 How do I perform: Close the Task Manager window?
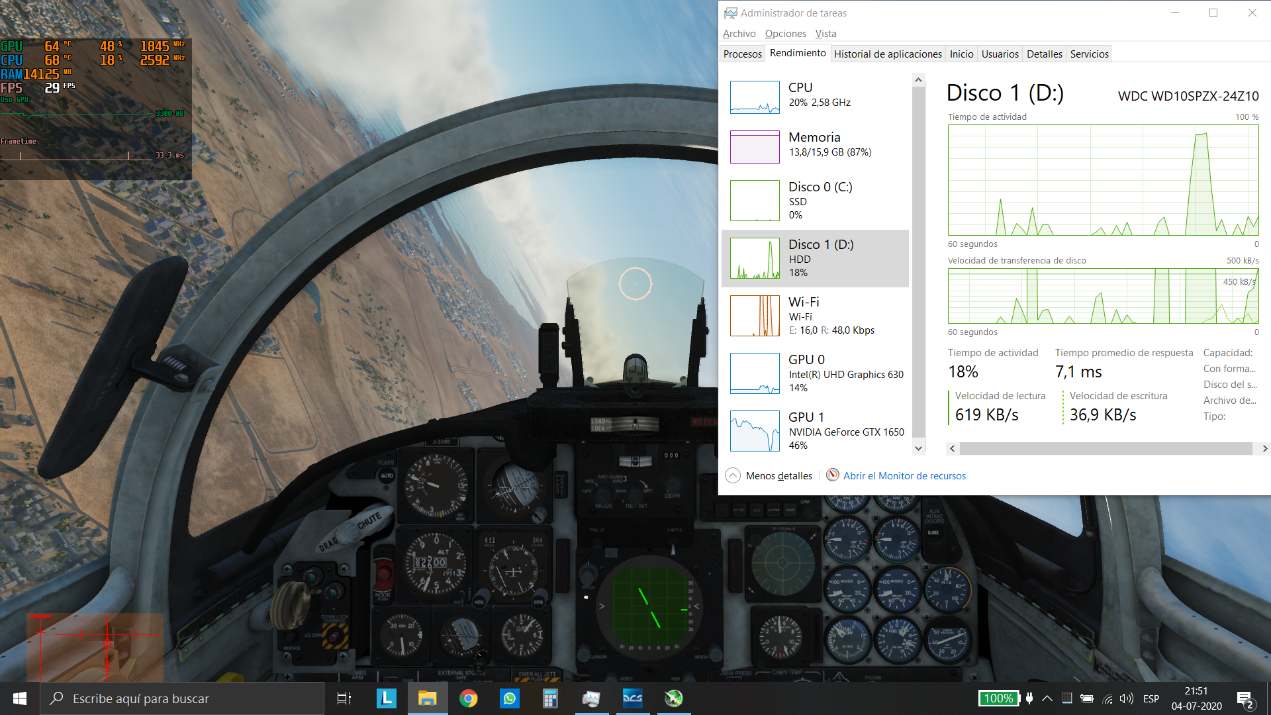(x=1252, y=13)
